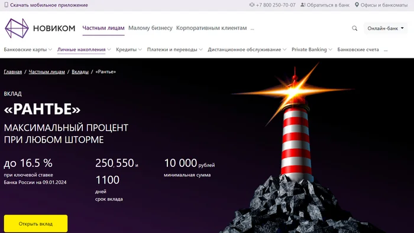Click the срок вклада label

pyautogui.click(x=109, y=199)
